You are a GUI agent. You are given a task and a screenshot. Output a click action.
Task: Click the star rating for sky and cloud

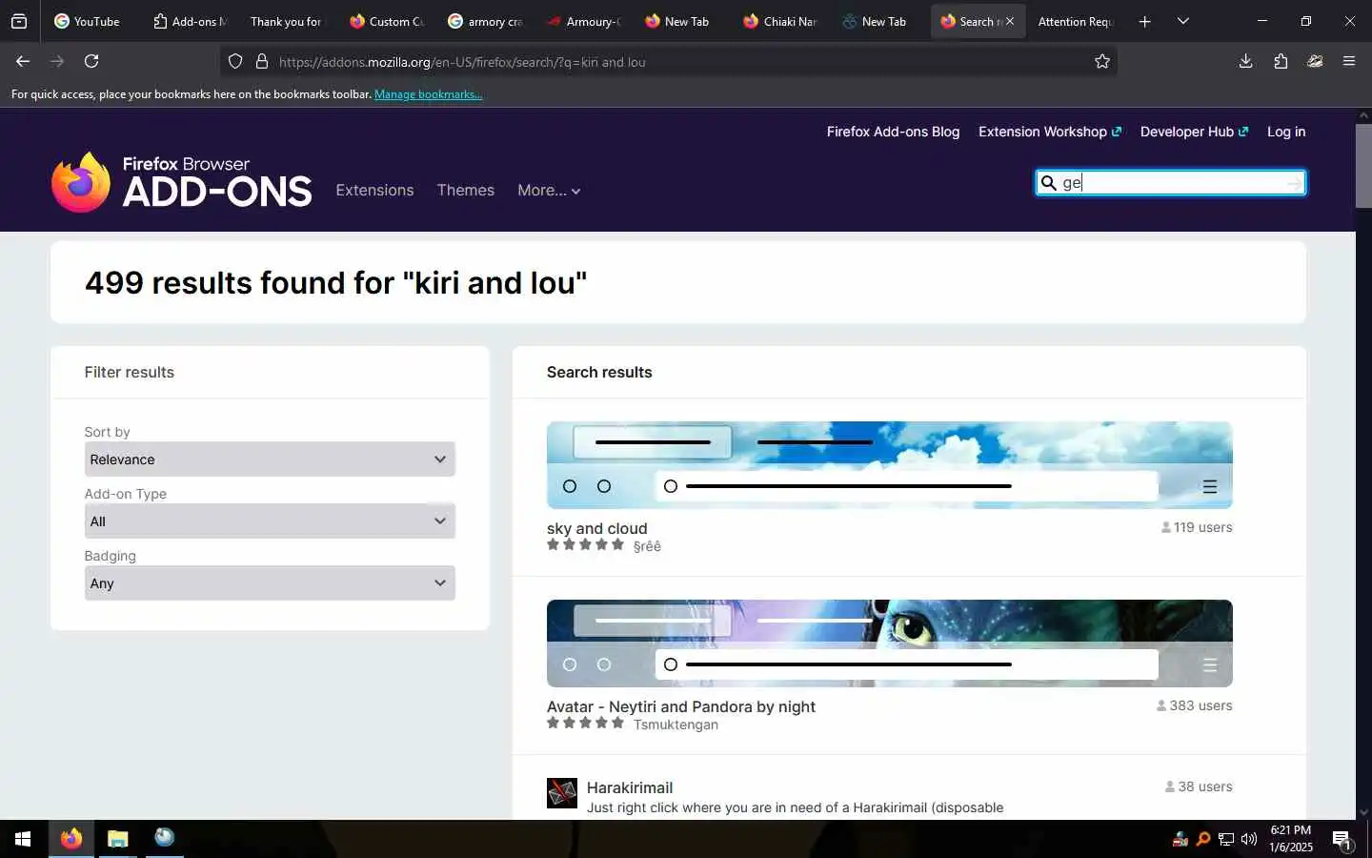click(x=585, y=545)
